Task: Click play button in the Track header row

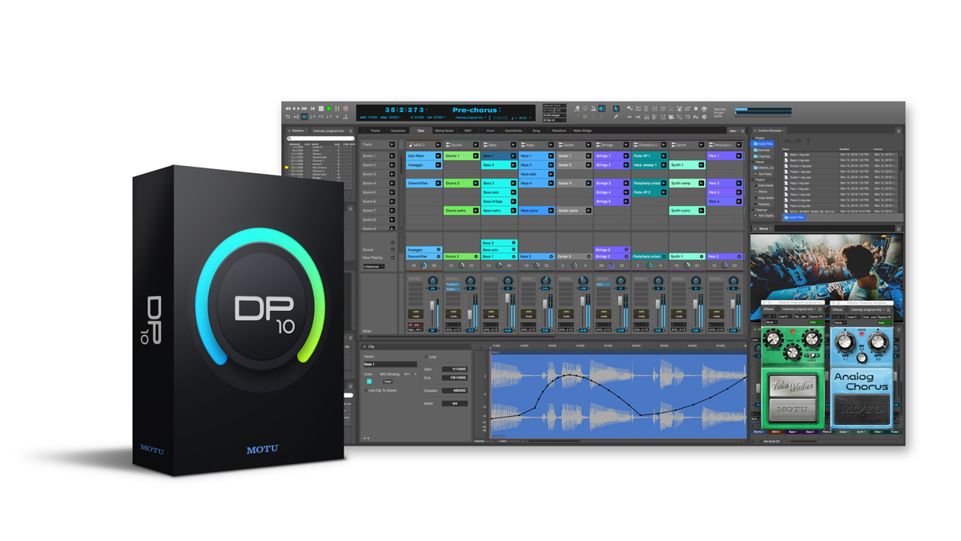Action: coord(392,145)
